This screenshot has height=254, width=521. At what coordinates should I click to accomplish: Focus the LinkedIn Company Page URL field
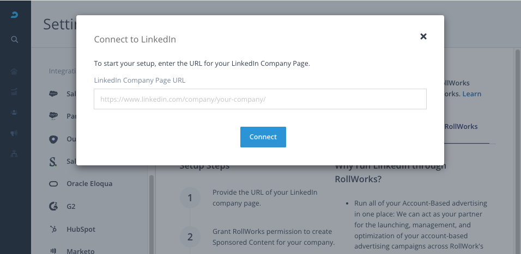(x=260, y=99)
